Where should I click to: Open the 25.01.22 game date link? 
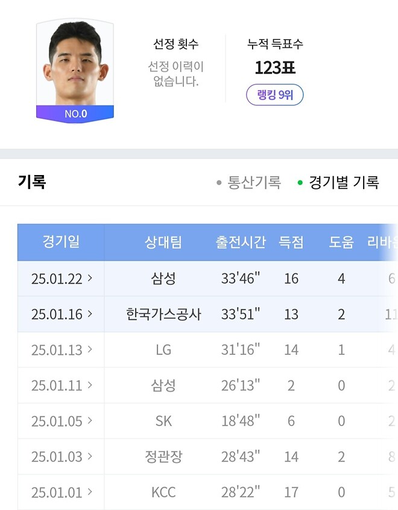[57, 279]
